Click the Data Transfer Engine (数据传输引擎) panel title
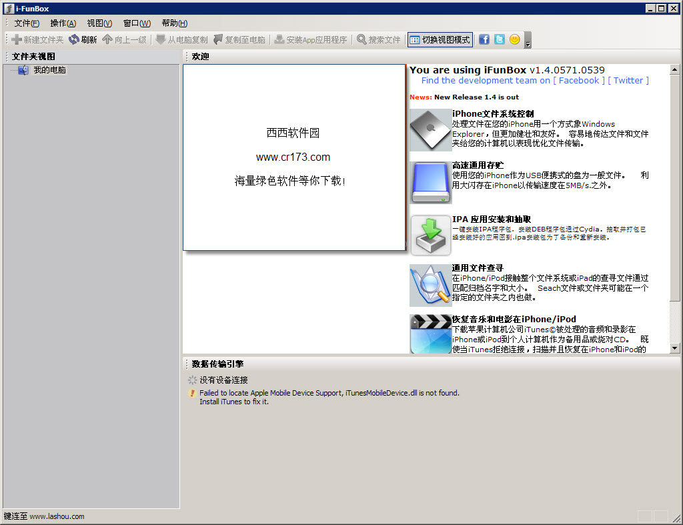The height and width of the screenshot is (525, 683). click(x=217, y=364)
